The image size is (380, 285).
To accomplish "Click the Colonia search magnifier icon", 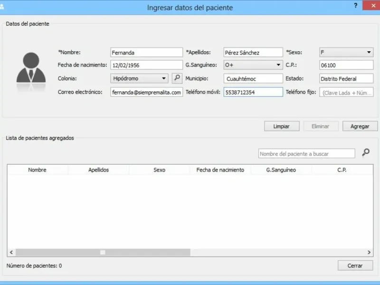I will (x=177, y=78).
